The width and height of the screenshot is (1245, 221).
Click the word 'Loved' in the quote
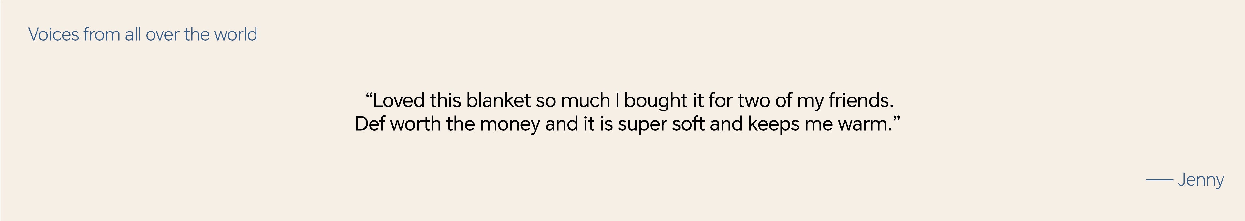point(399,100)
